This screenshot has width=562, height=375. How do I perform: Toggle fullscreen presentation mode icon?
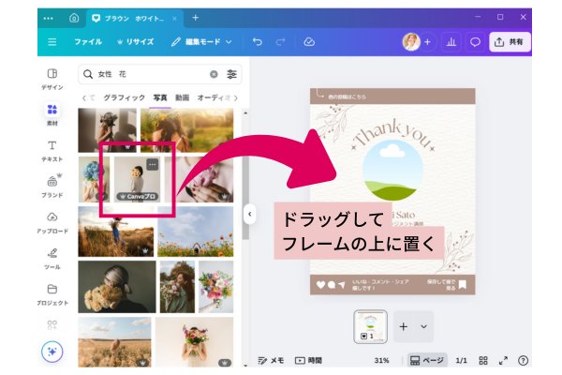(503, 360)
